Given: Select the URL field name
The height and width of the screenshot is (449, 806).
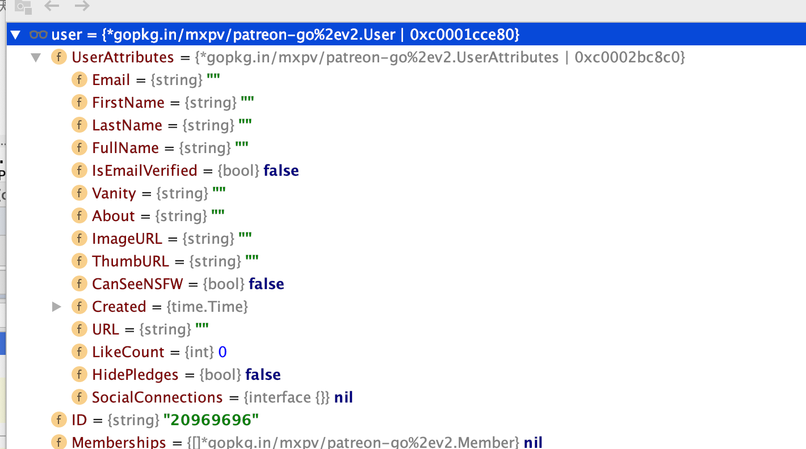Looking at the screenshot, I should pyautogui.click(x=106, y=329).
